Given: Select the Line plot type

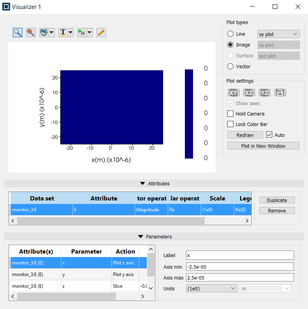Looking at the screenshot, I should click(230, 34).
